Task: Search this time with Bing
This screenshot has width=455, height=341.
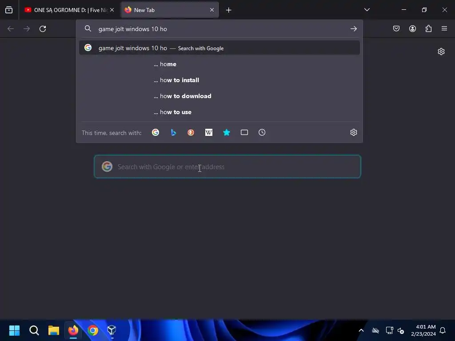Action: tap(173, 132)
